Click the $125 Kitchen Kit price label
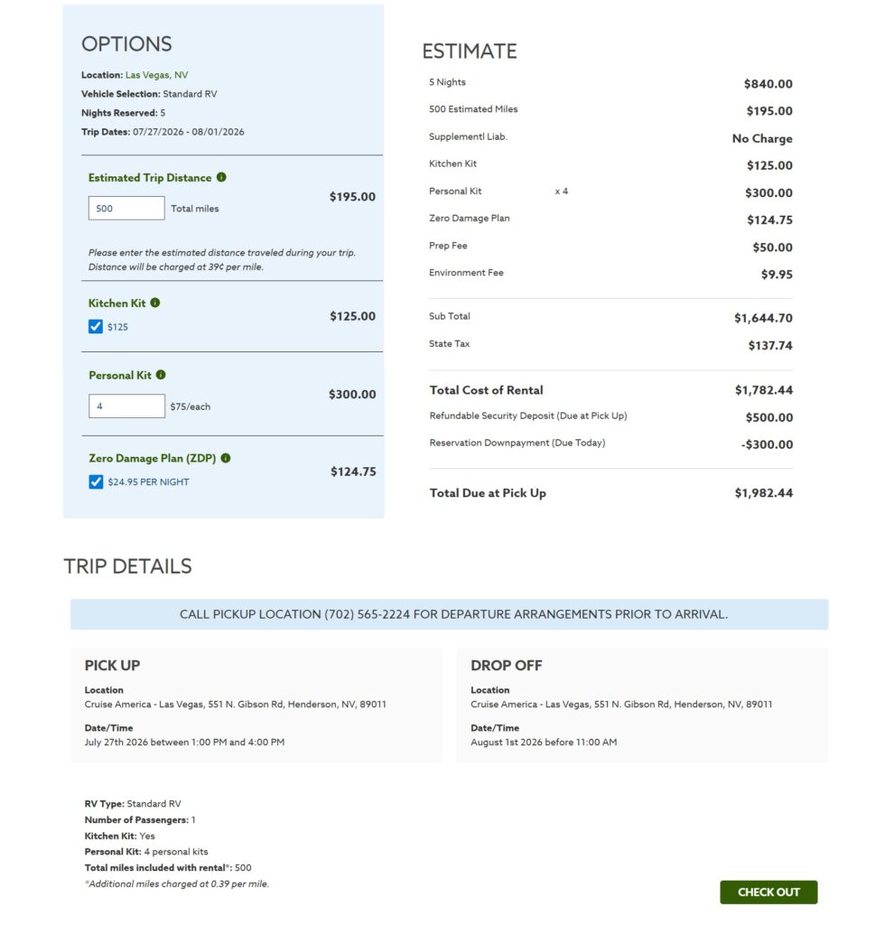 117,327
